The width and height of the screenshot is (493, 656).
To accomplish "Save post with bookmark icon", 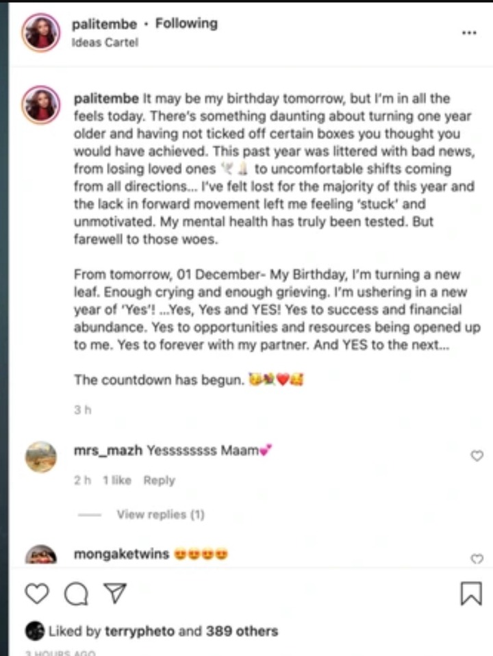I will click(x=471, y=593).
